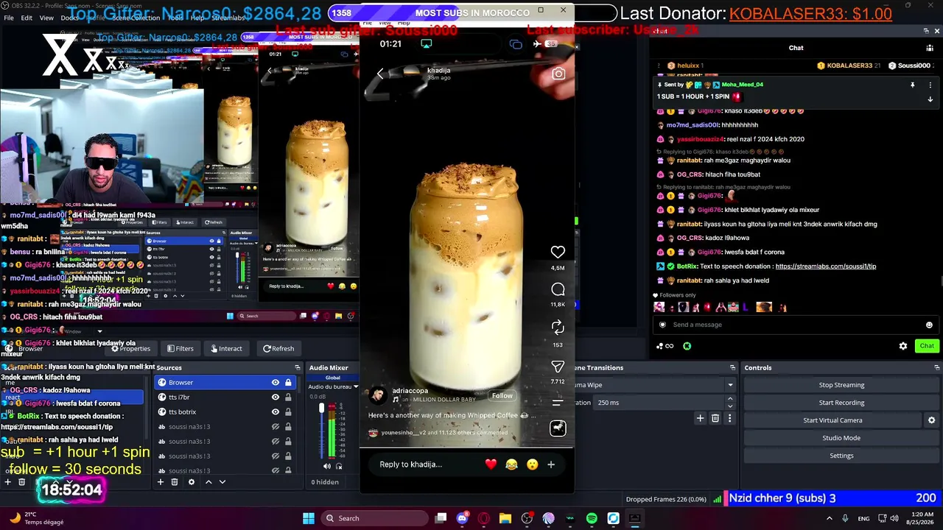943x530 pixels.
Task: Open the File menu in OBS
Action: 9,18
